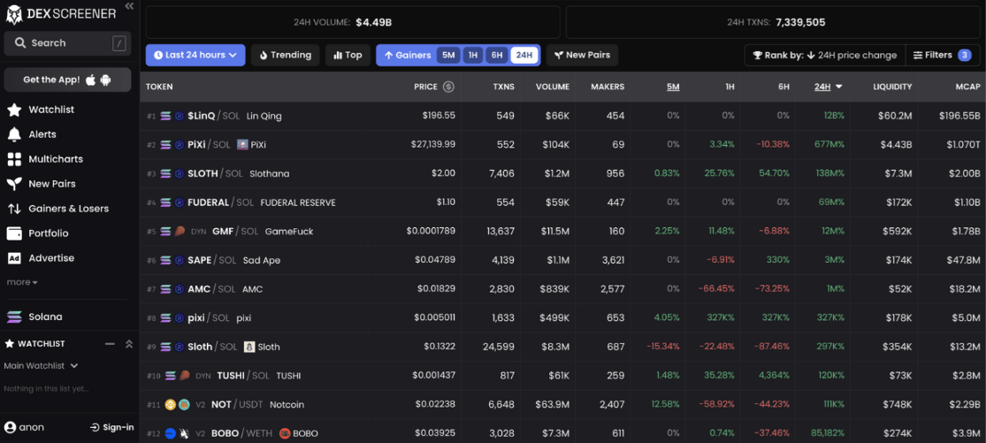986x443 pixels.
Task: Click the TXNS column header
Action: 504,87
